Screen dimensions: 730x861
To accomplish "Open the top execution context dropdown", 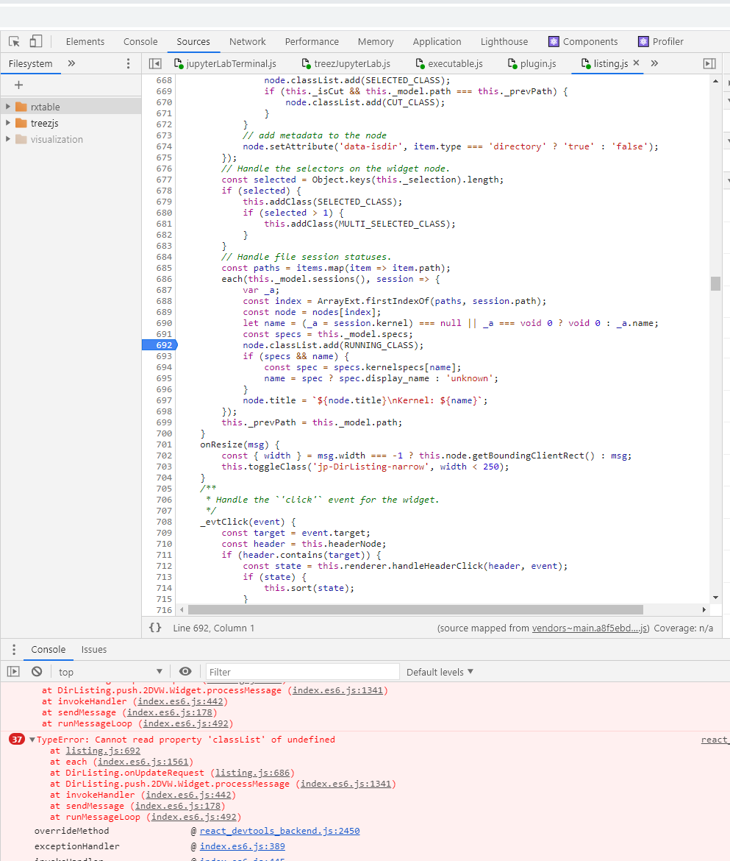I will click(x=110, y=672).
